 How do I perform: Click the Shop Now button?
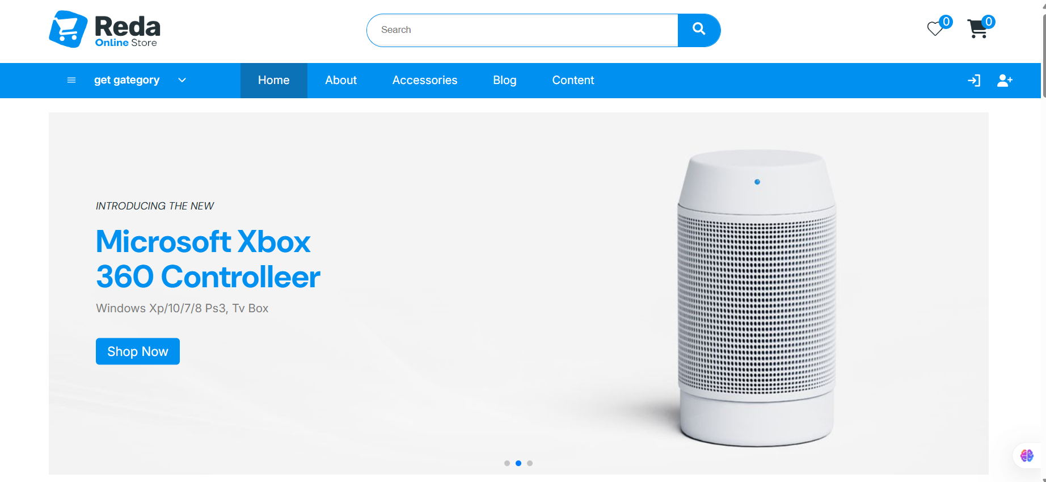coord(138,351)
